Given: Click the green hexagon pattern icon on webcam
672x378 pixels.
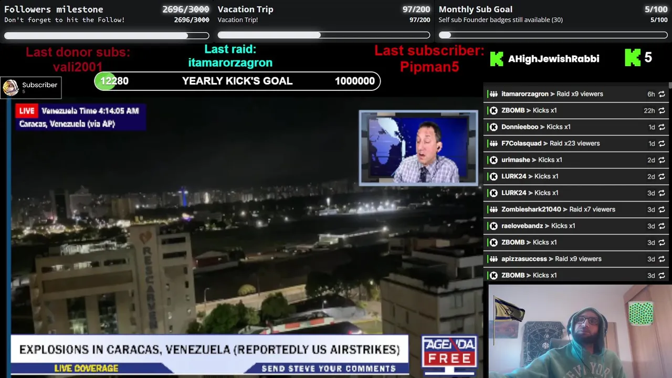Looking at the screenshot, I should point(641,313).
